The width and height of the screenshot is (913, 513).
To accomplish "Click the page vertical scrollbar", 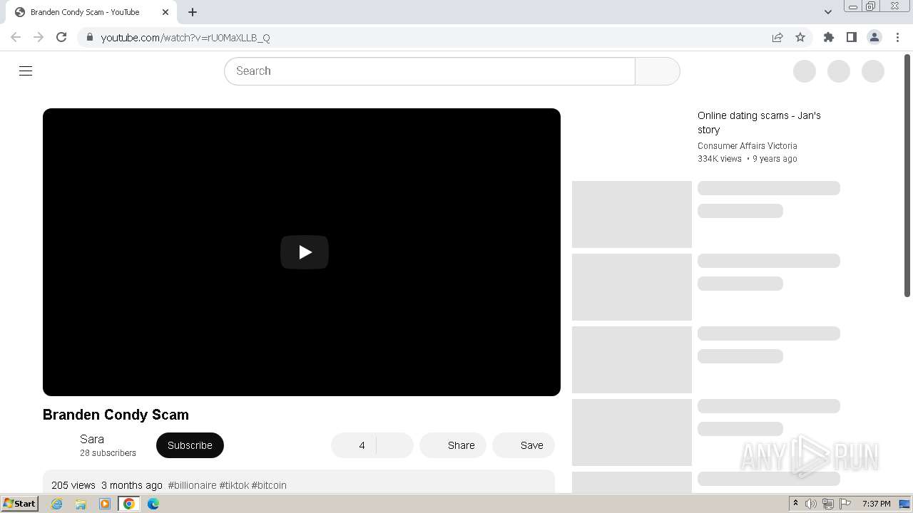I will click(907, 175).
